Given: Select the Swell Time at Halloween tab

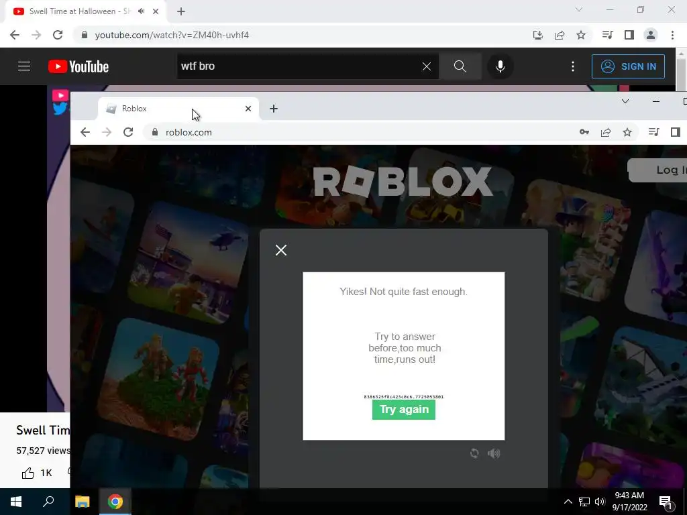Looking at the screenshot, I should tap(79, 11).
